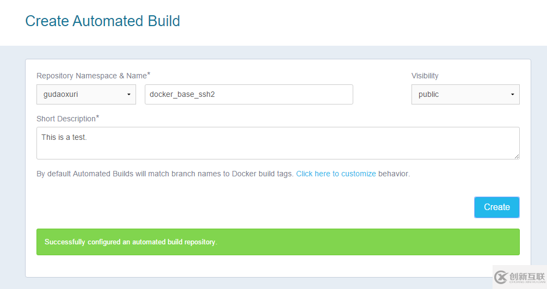
Task: Click the 'Repository Namespace & Name' label
Action: coord(93,76)
